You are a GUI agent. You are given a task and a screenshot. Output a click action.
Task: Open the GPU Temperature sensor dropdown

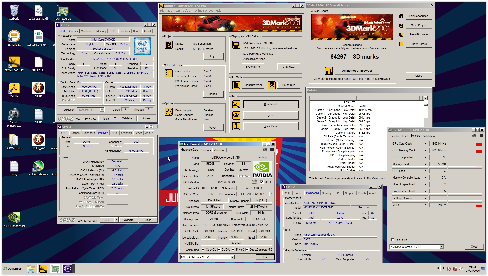pos(425,157)
